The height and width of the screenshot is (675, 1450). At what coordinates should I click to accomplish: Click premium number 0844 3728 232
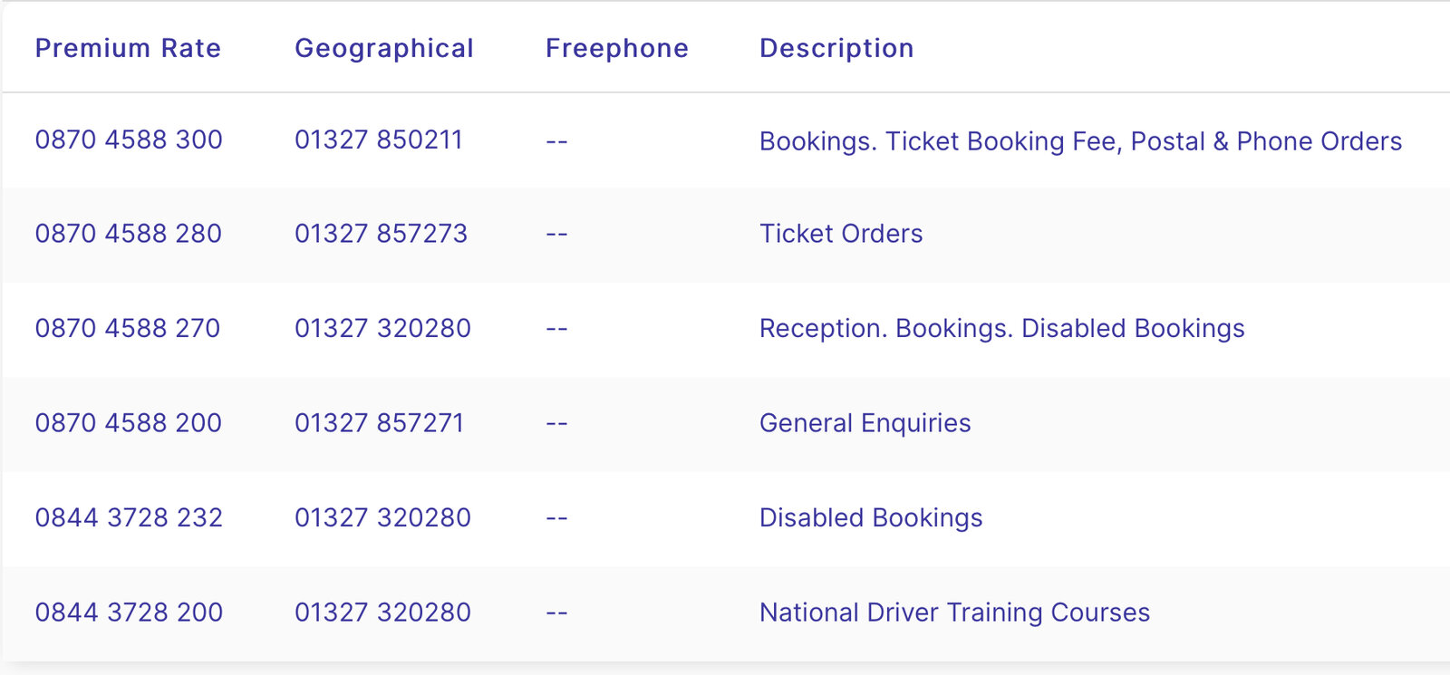point(129,517)
